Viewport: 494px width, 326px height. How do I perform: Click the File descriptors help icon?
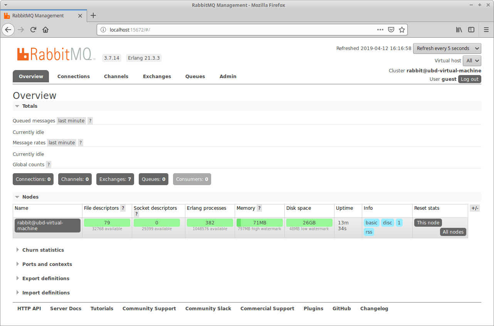(123, 208)
